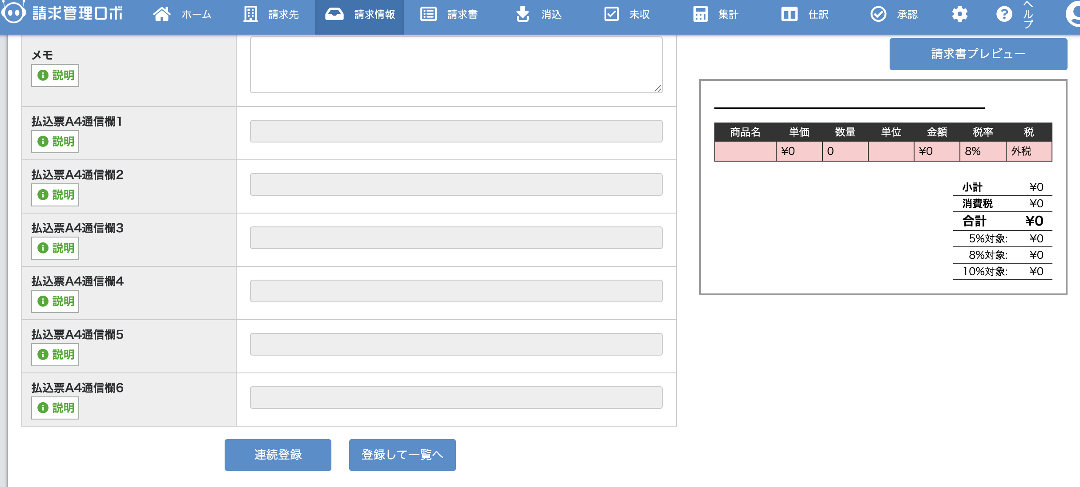Screen dimensions: 1080x487
Task: Click 登録して一覧へ to register and list
Action: [x=402, y=455]
